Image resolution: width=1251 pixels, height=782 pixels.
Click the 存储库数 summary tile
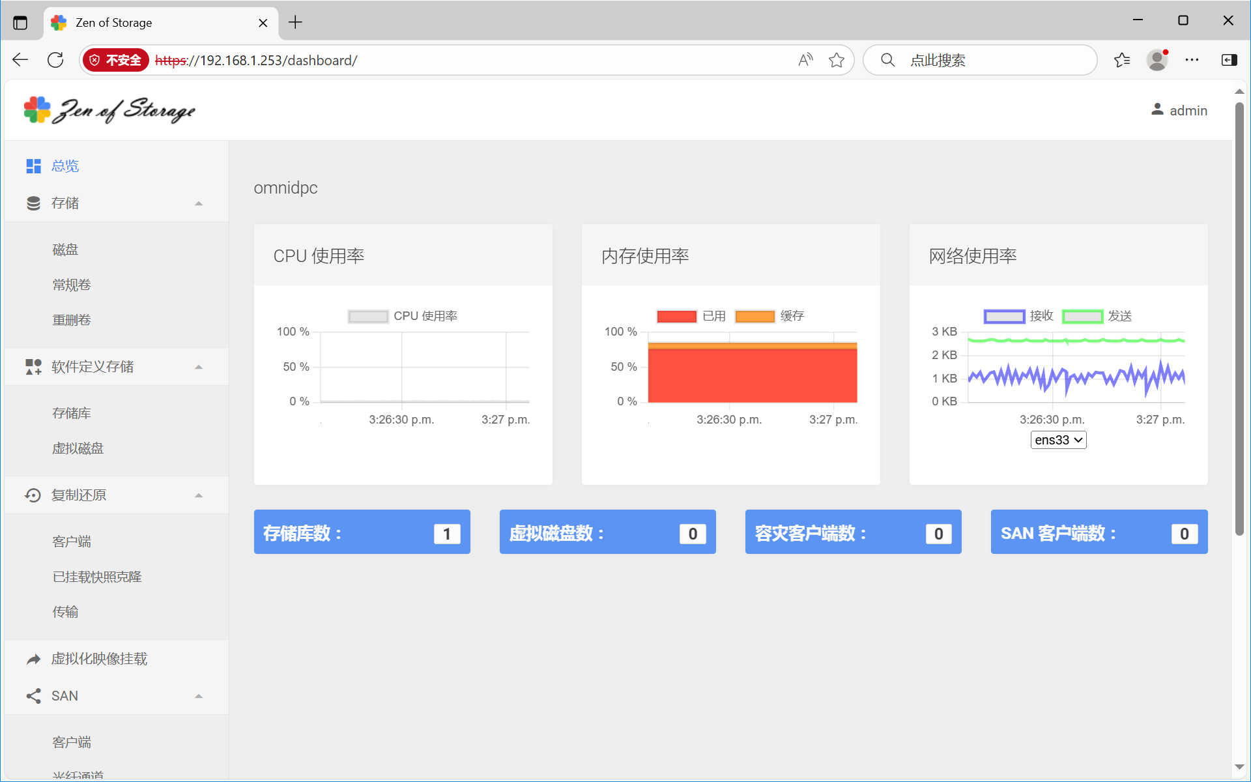click(x=362, y=532)
